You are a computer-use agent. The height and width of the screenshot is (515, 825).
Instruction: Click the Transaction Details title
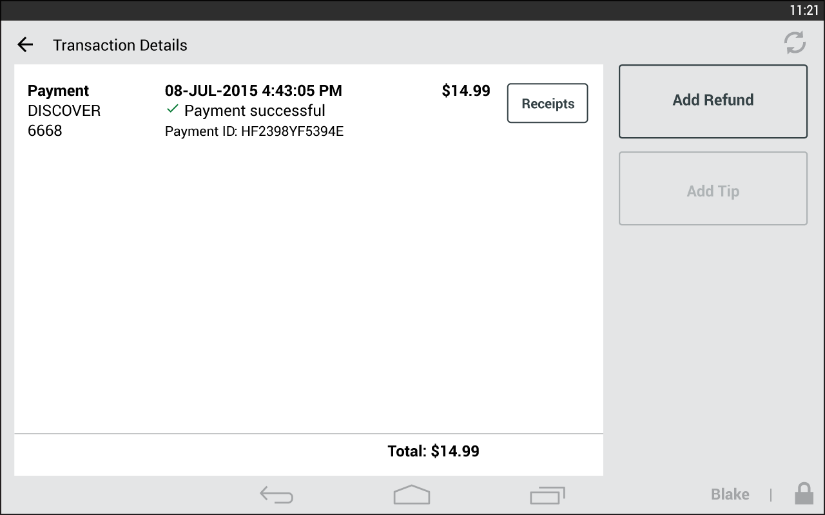[120, 45]
